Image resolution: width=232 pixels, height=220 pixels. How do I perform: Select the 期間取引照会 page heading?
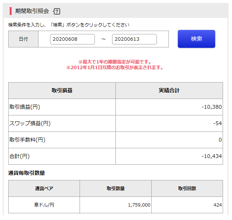click(x=32, y=11)
